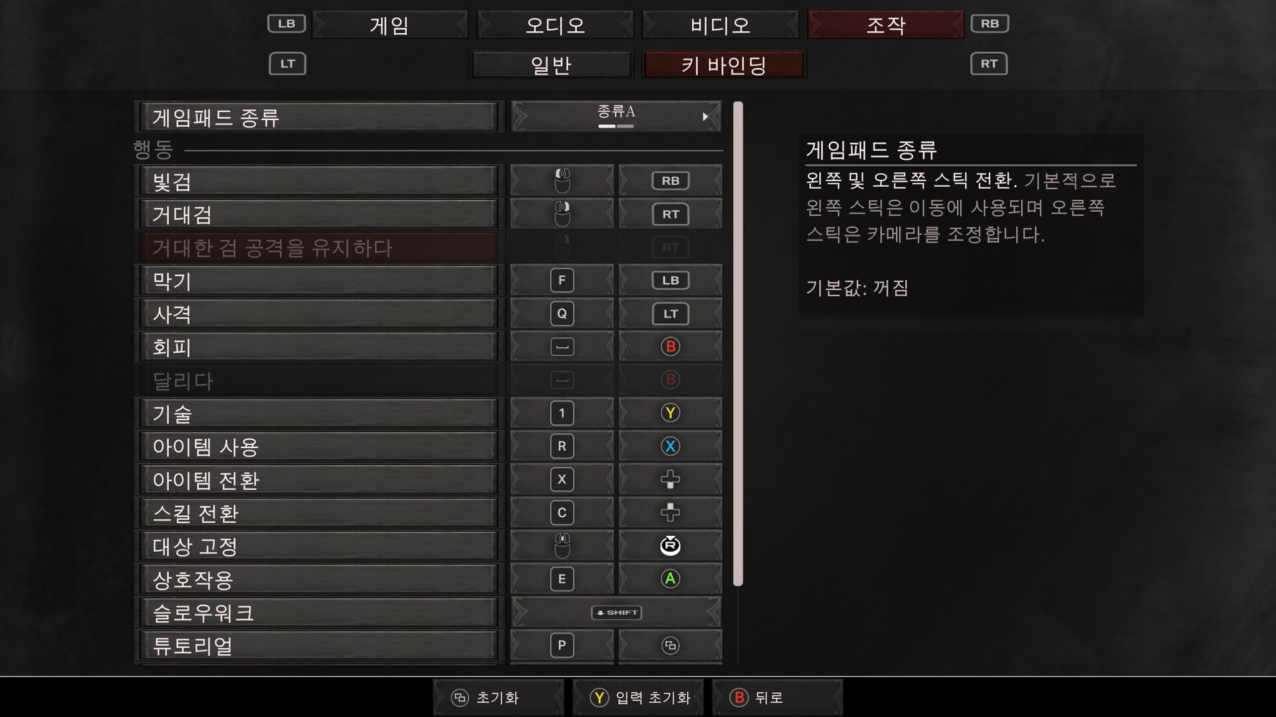The width and height of the screenshot is (1276, 717).
Task: Select the blue X button binding for 아이템 사용
Action: pos(671,446)
